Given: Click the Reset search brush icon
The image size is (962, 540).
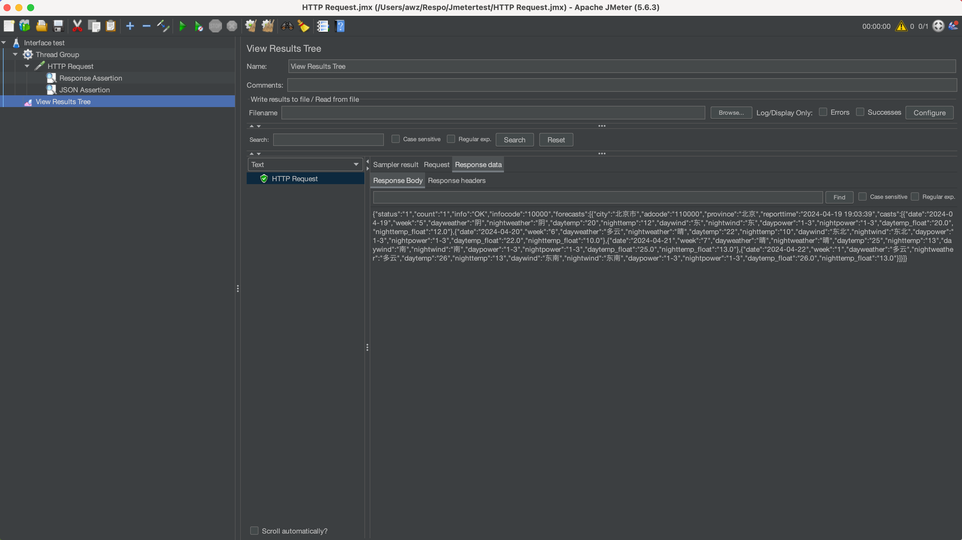Looking at the screenshot, I should 303,26.
